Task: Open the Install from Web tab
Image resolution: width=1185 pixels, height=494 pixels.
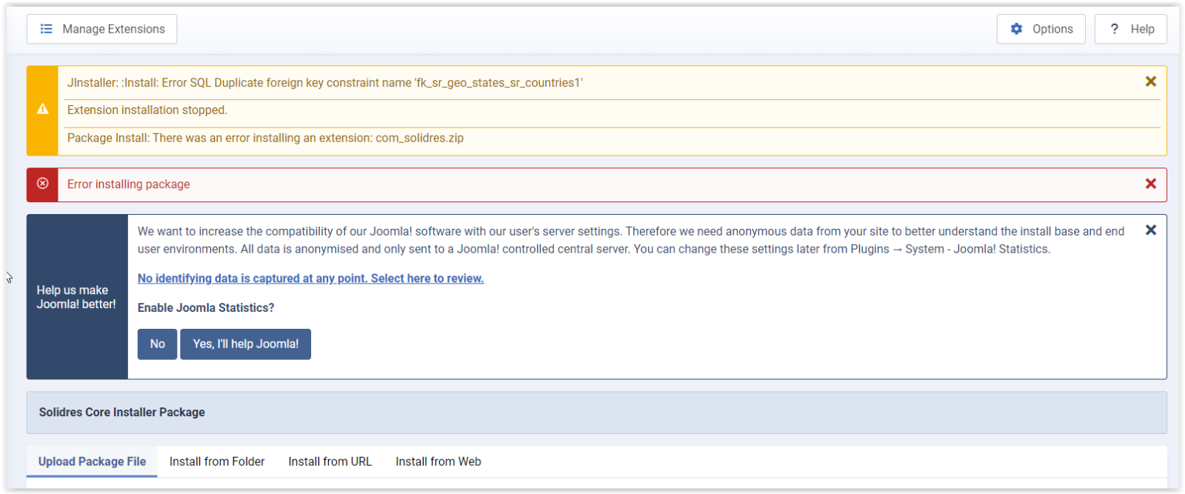Action: [438, 461]
